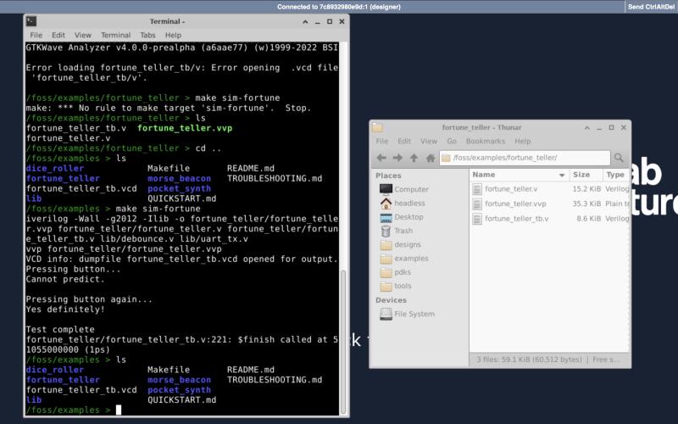
Task: Open Computer in the Places sidebar
Action: 411,189
